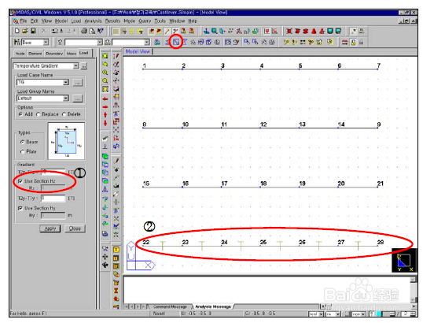Click the T2y-T1y input field

(53, 198)
